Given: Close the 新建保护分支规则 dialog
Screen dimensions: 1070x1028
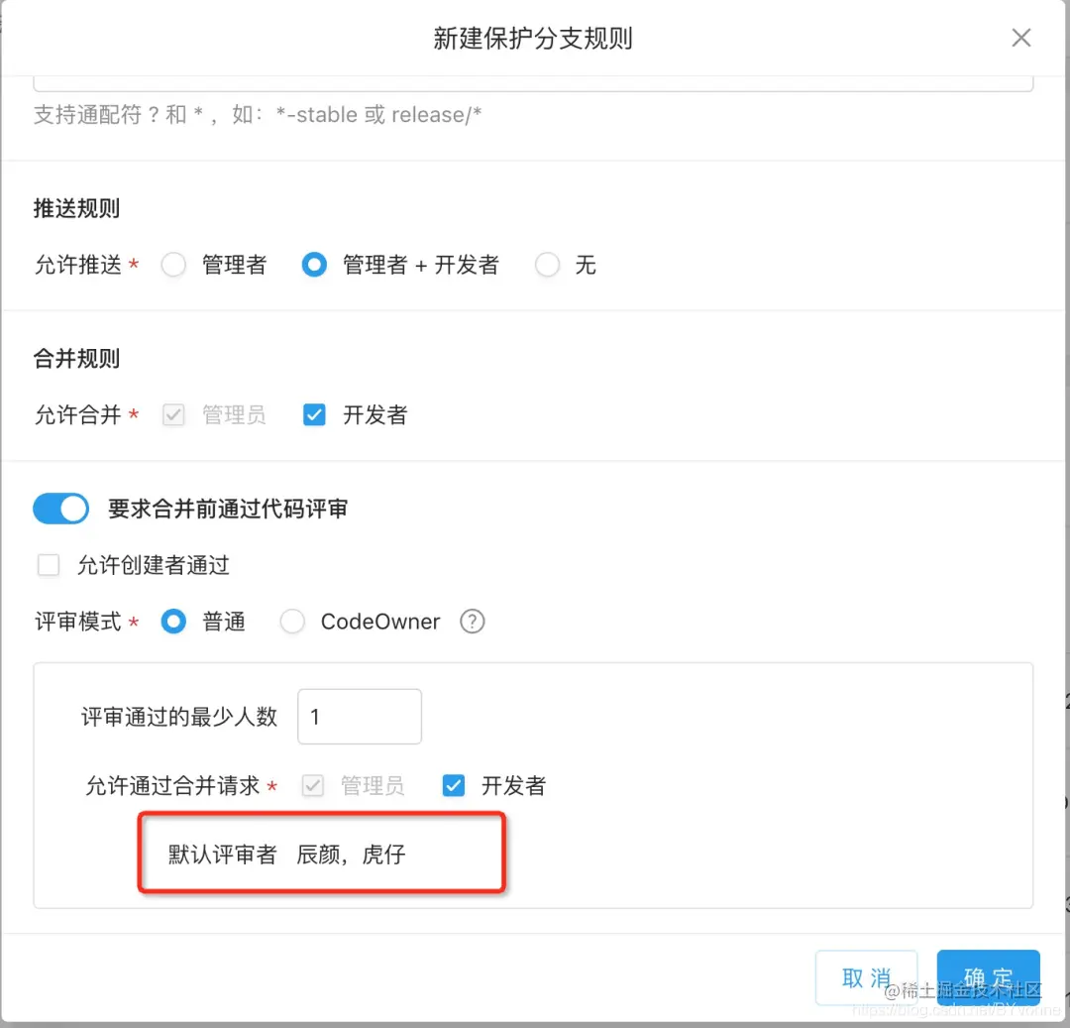Looking at the screenshot, I should pyautogui.click(x=1021, y=38).
